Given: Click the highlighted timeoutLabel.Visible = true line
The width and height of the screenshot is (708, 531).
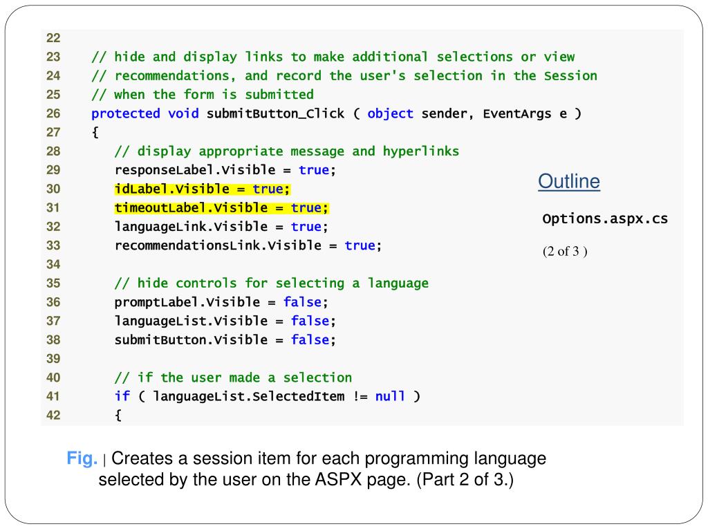Looking at the screenshot, I should pos(221,207).
